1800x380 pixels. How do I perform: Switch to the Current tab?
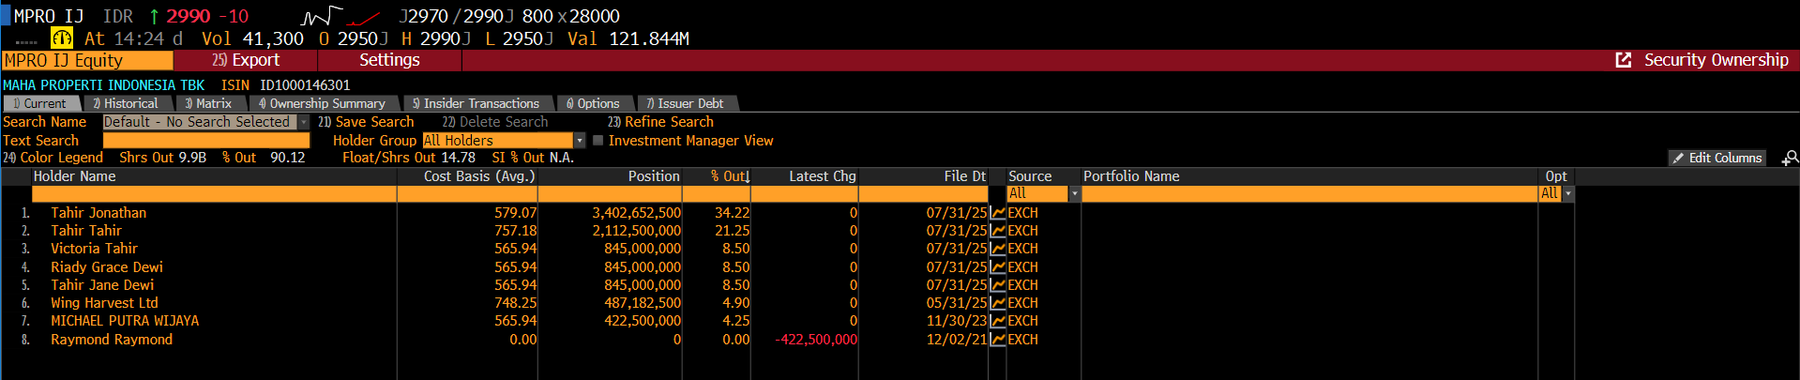click(40, 103)
